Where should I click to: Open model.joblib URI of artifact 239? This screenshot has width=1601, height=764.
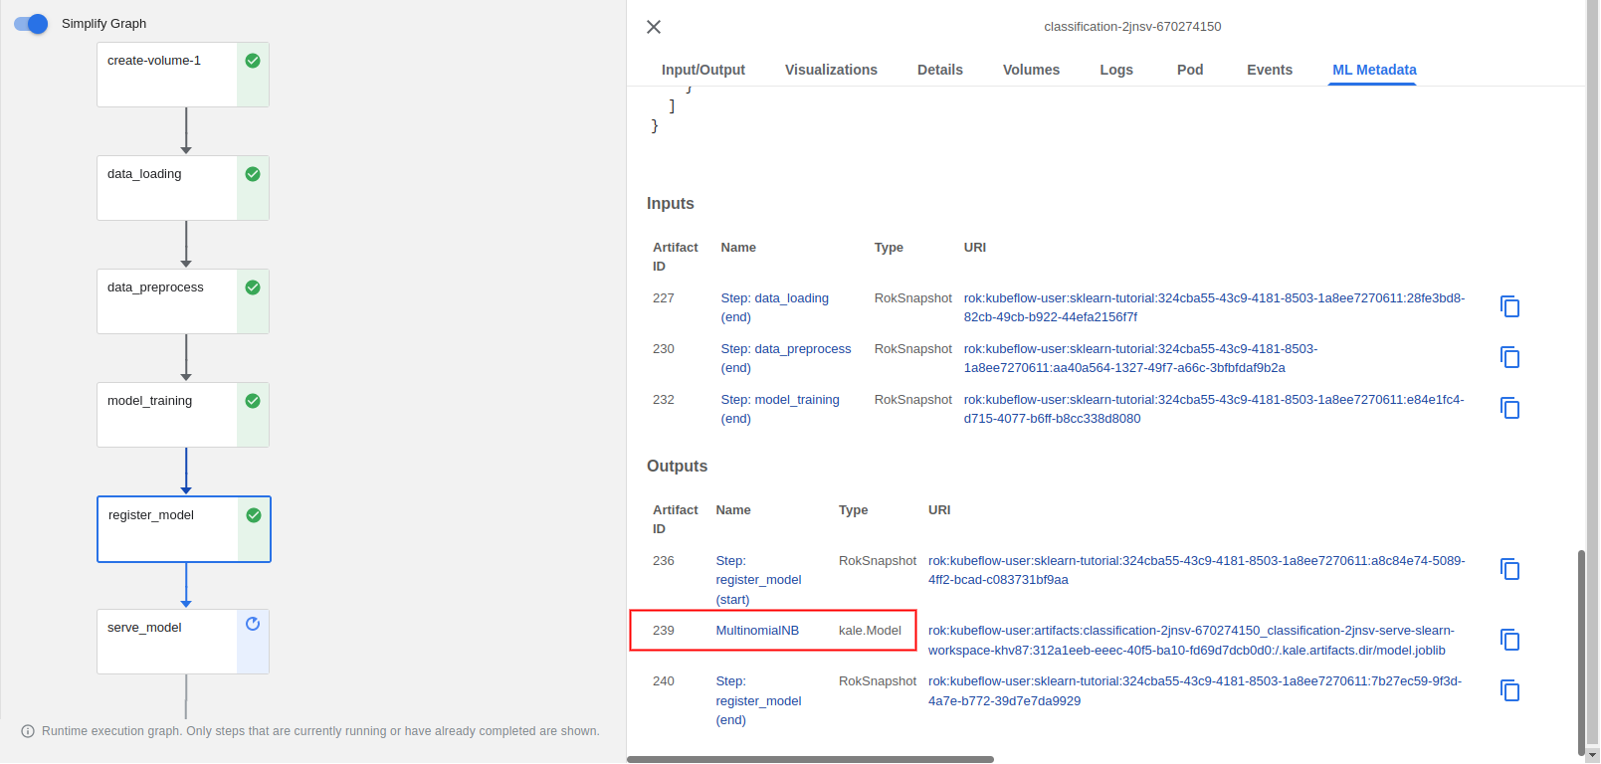point(1191,641)
